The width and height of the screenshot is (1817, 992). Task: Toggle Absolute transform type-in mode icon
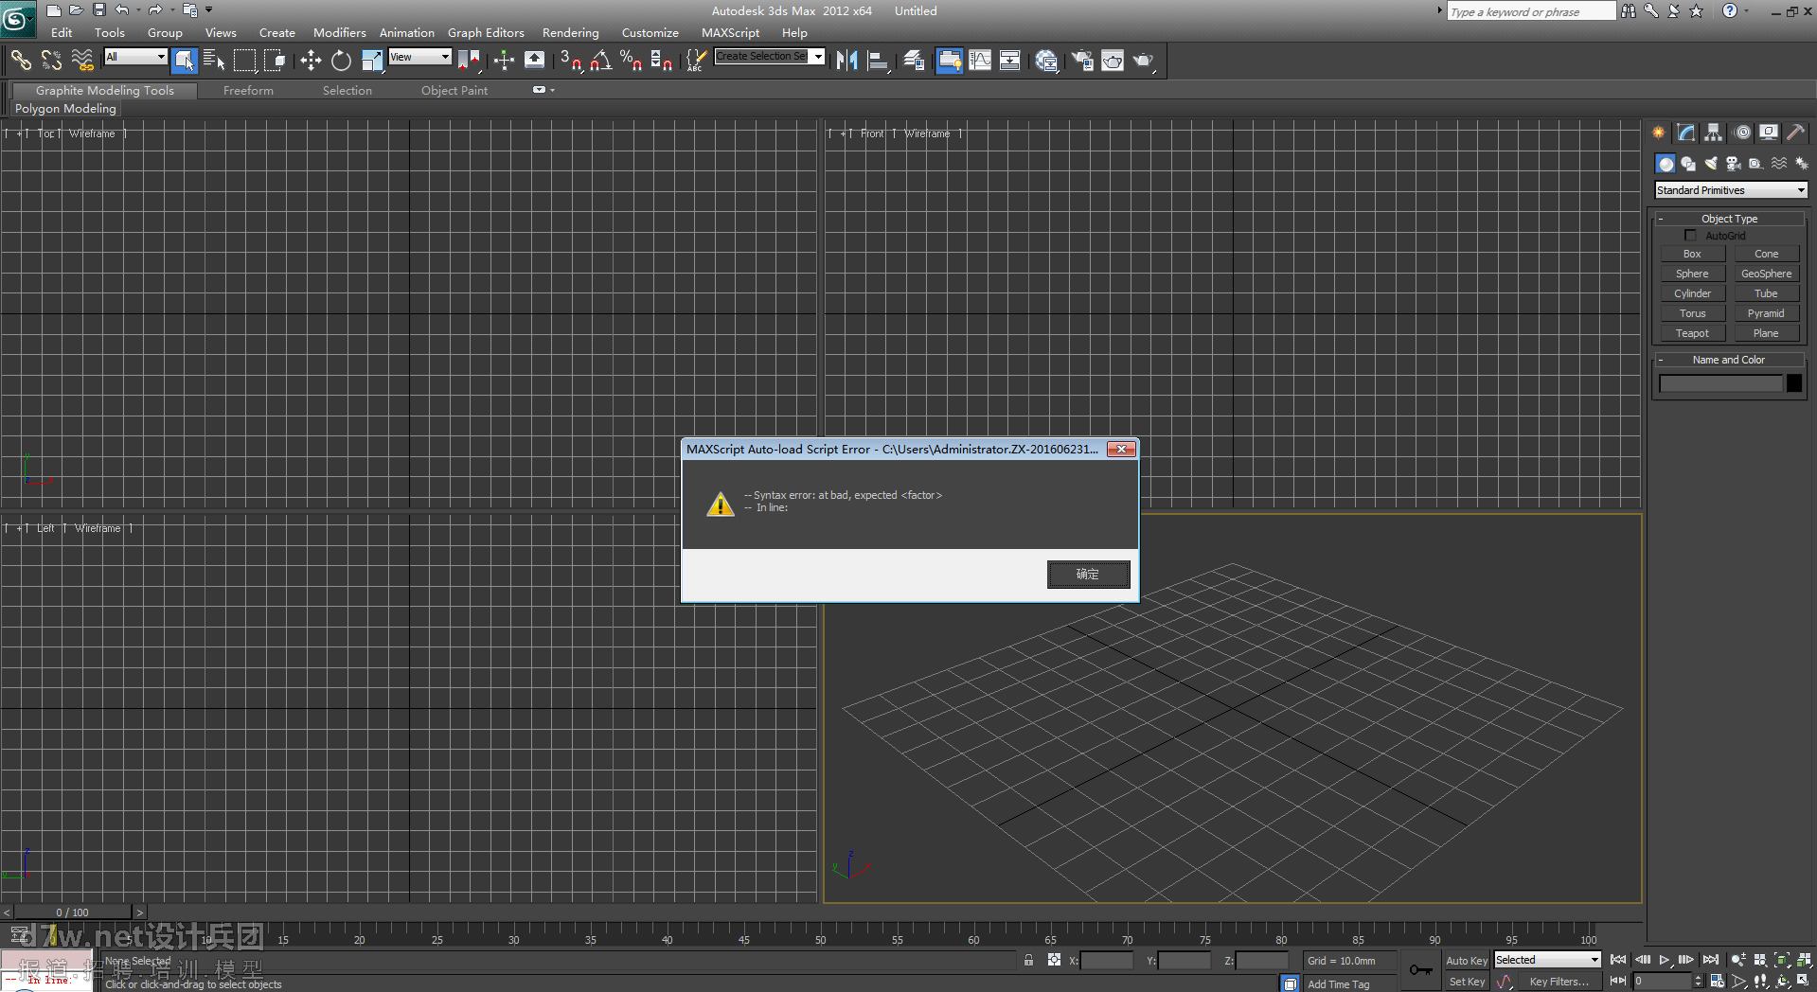click(x=1054, y=960)
